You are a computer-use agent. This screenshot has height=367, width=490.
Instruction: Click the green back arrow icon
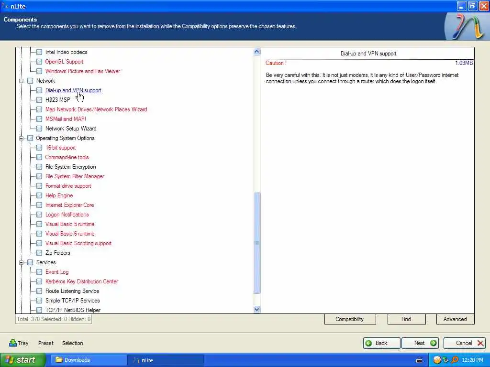tap(369, 343)
